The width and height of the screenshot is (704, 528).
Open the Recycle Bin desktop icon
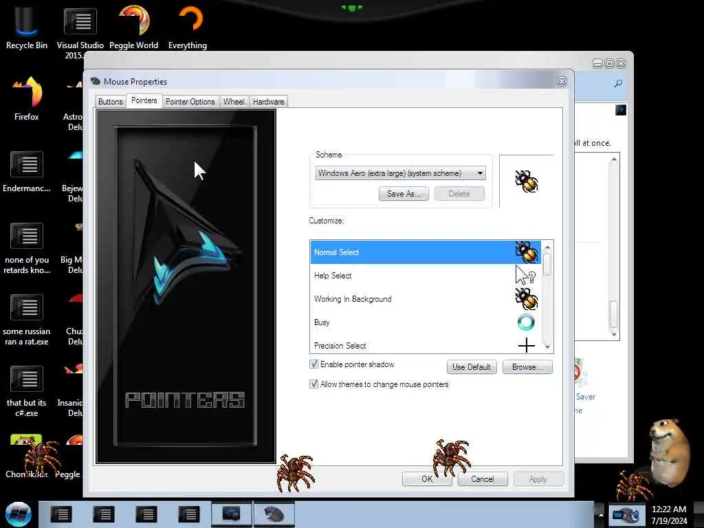point(26,27)
